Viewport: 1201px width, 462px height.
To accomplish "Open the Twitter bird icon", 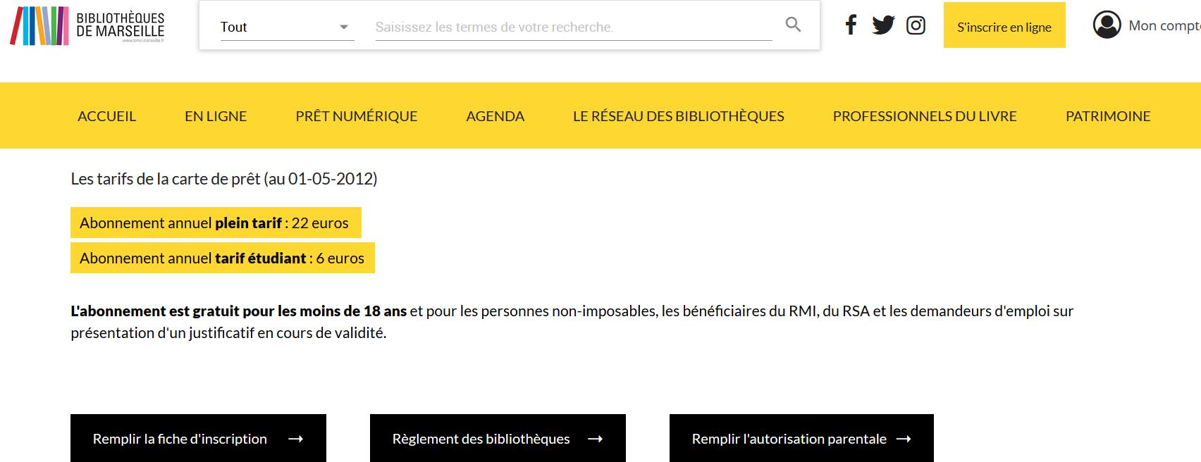I will pyautogui.click(x=882, y=25).
